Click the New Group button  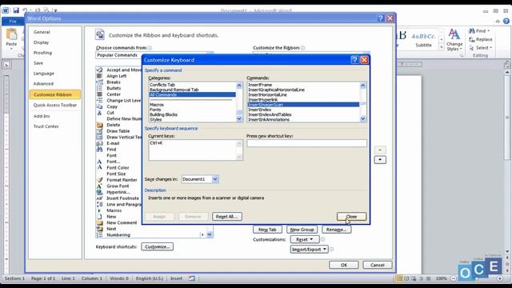pyautogui.click(x=302, y=230)
